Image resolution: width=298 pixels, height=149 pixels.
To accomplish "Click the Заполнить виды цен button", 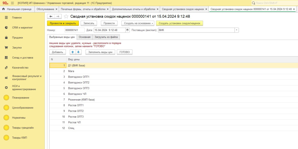I will [x=100, y=52].
